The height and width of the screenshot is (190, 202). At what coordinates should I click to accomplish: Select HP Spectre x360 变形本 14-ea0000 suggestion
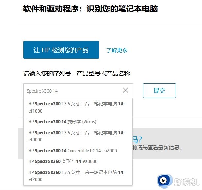coord(78,161)
